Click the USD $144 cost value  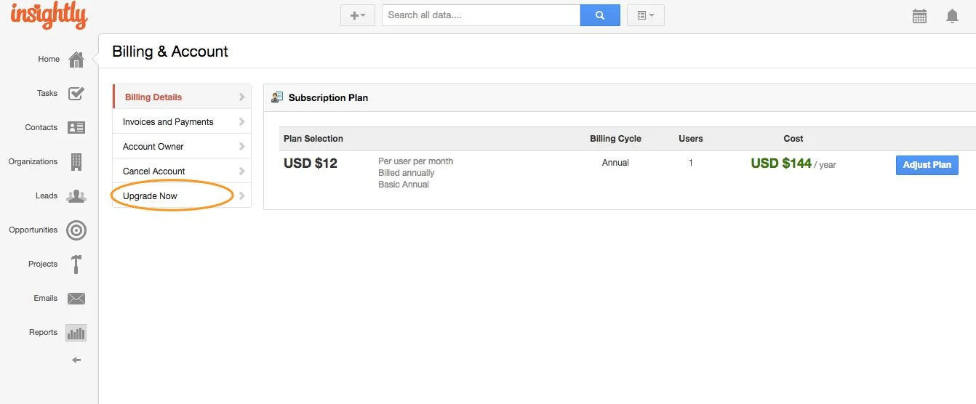coord(781,163)
